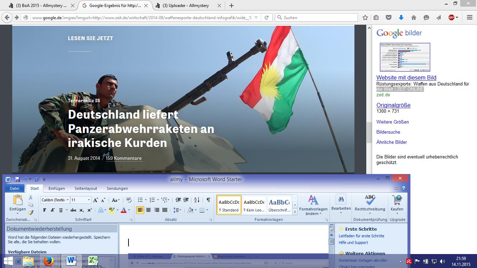Bookmark page with Firefox star icon
Screen dimensions: 477x268
coord(365,17)
